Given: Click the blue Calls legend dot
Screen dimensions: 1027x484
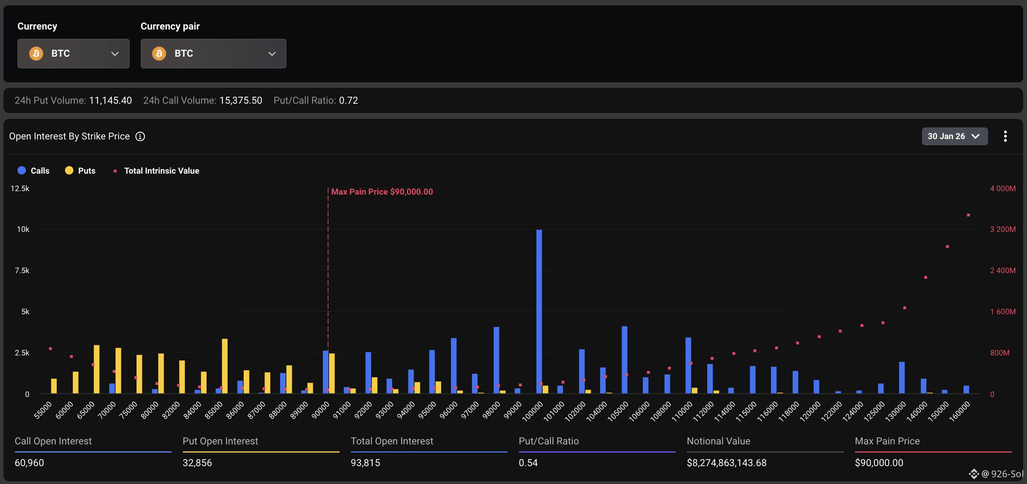Looking at the screenshot, I should click(x=22, y=171).
